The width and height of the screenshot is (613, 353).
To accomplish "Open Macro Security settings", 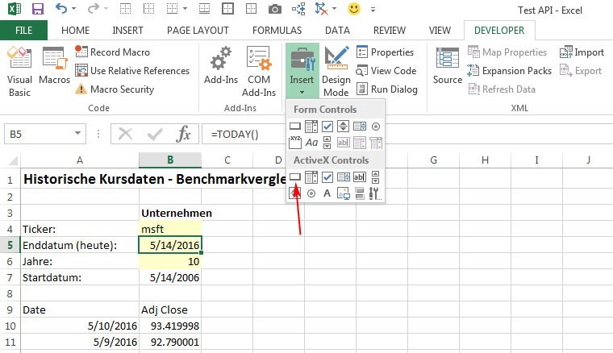I will 115,89.
